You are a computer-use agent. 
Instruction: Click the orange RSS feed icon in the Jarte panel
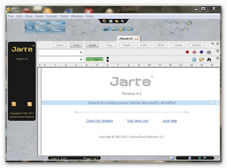pos(30,104)
